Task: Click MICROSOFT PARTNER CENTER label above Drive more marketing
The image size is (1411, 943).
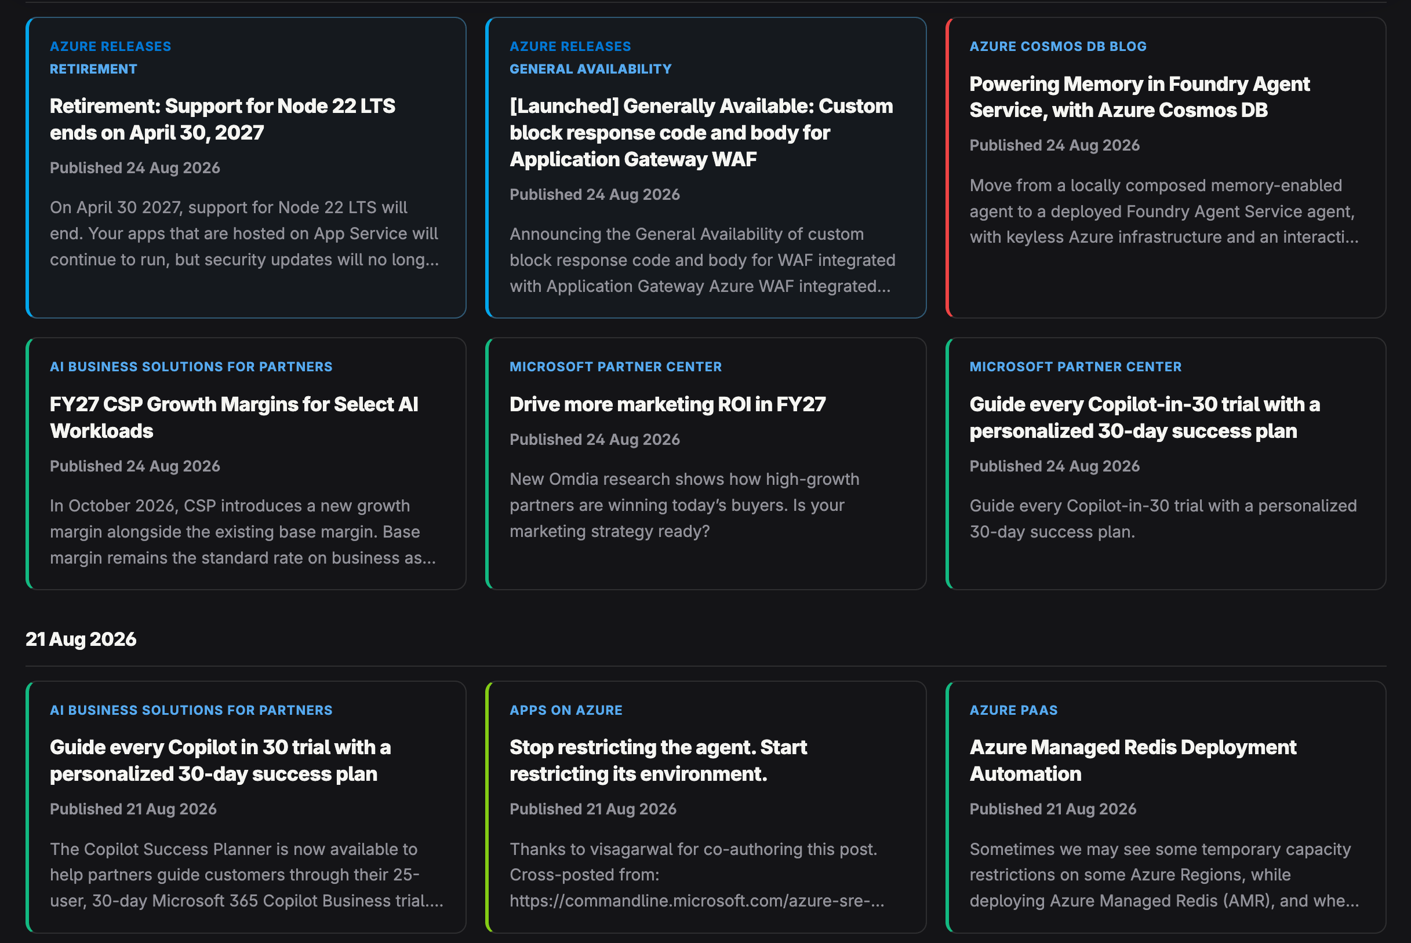Action: point(616,367)
